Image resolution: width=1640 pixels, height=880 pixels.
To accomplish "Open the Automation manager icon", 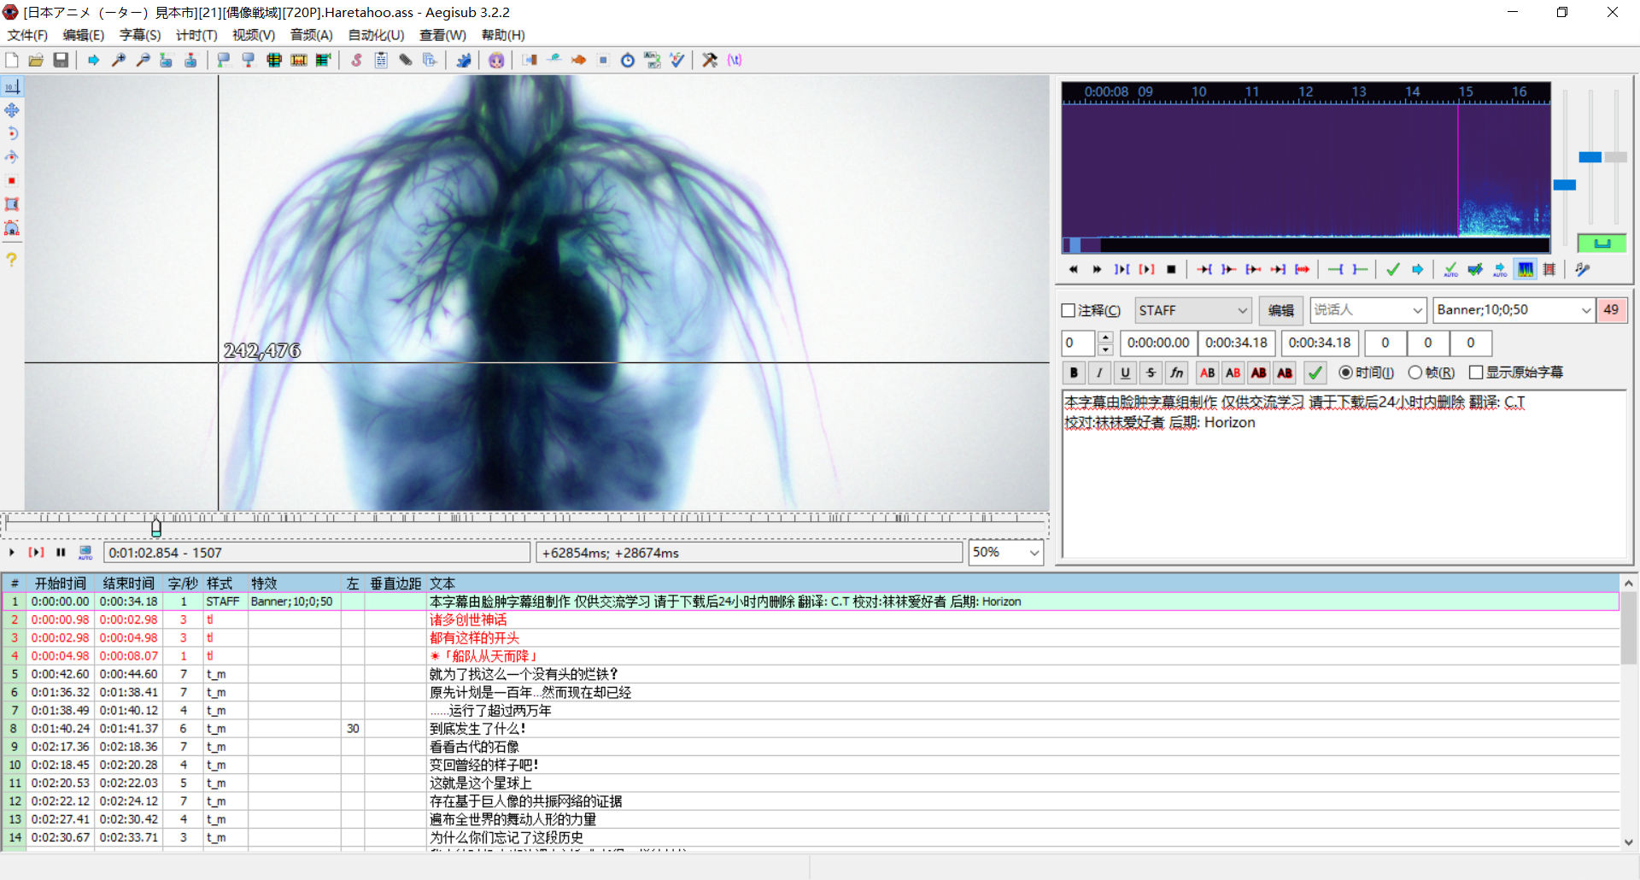I will click(x=464, y=60).
